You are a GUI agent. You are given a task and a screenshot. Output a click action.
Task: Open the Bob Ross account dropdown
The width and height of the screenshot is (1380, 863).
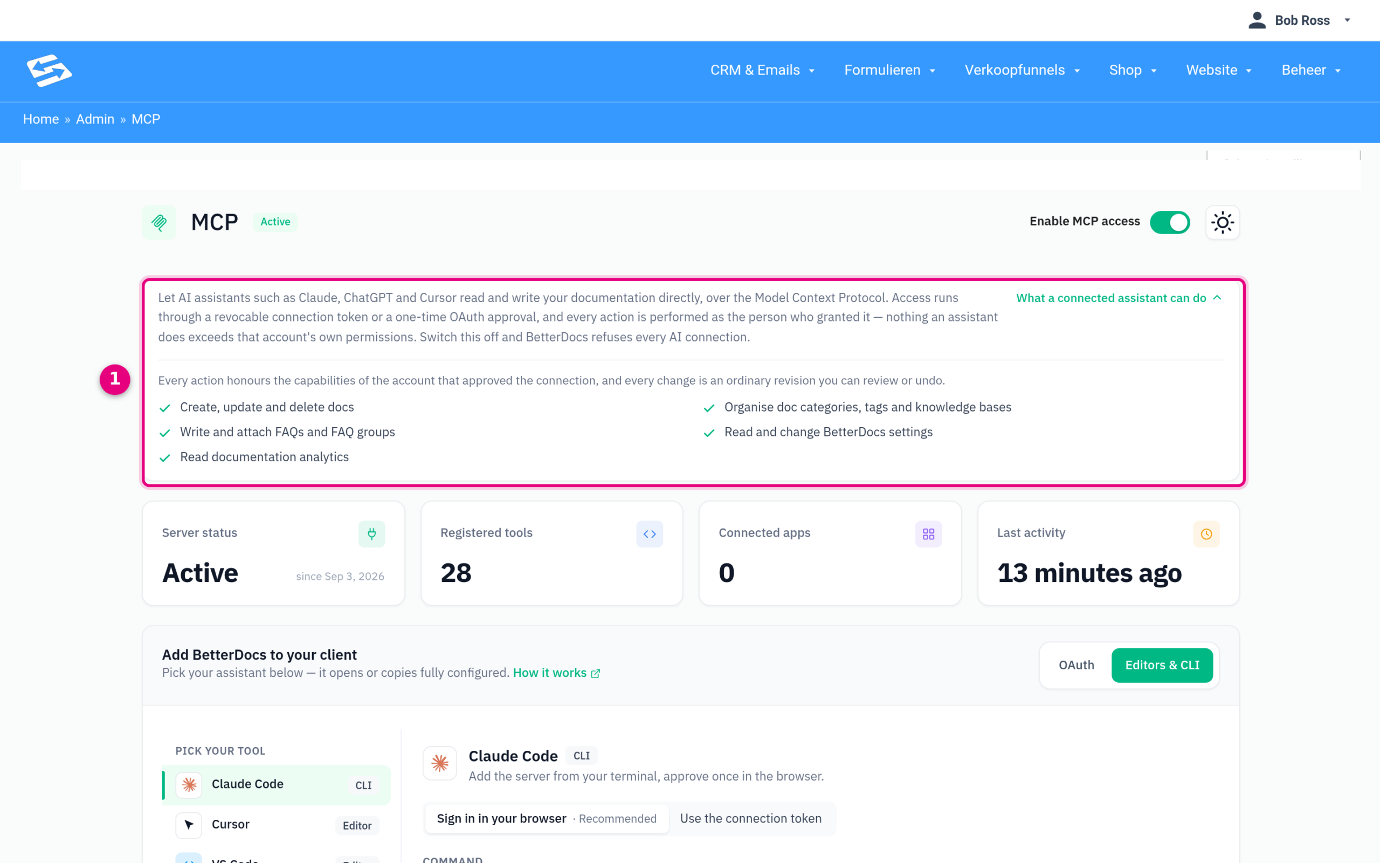click(1299, 20)
